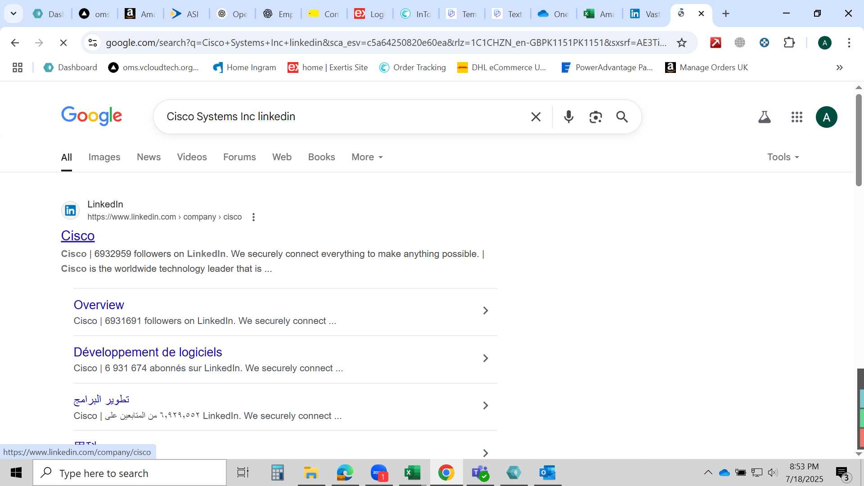Open the Google account avatar

827,117
